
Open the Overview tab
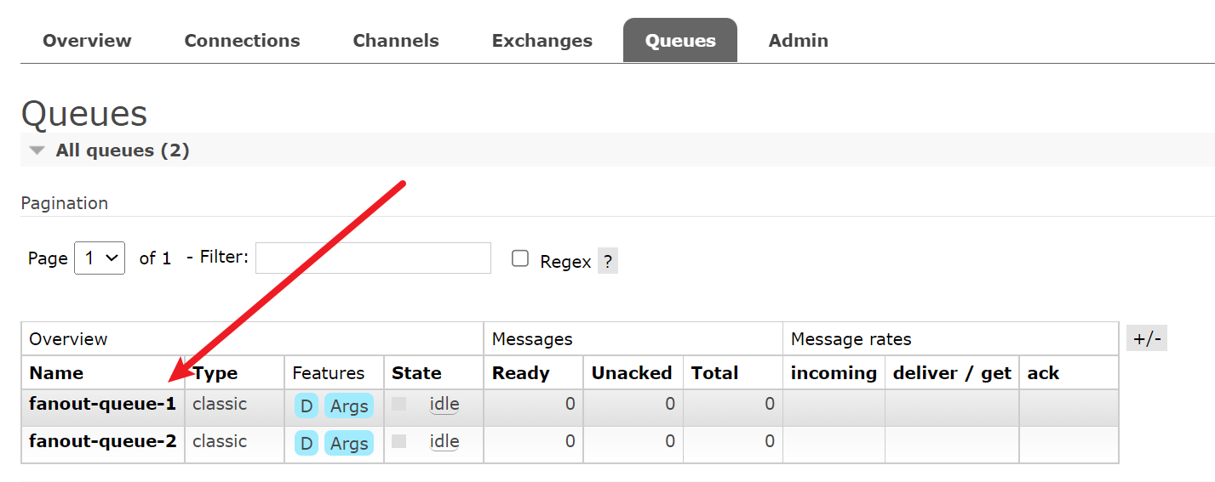87,40
